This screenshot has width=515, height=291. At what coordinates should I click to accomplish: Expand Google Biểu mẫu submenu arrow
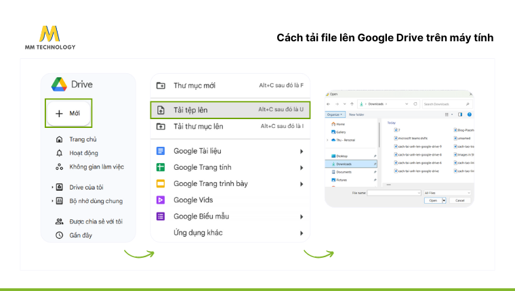[302, 217]
